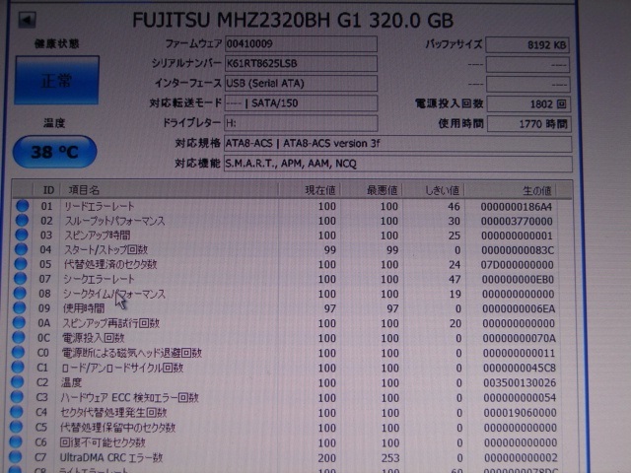The width and height of the screenshot is (631, 473).
Task: Select the スピンアップ再試行回数 attribute row
Action: [x=292, y=323]
